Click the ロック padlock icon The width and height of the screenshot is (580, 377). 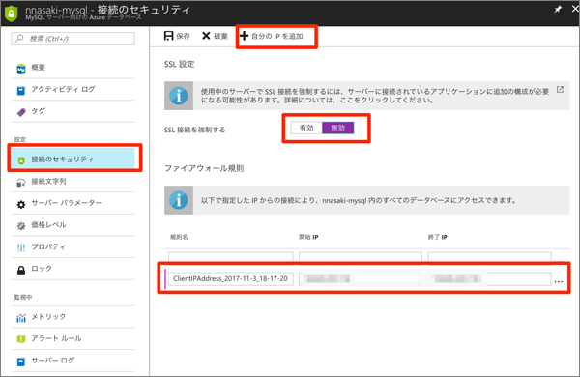(21, 270)
